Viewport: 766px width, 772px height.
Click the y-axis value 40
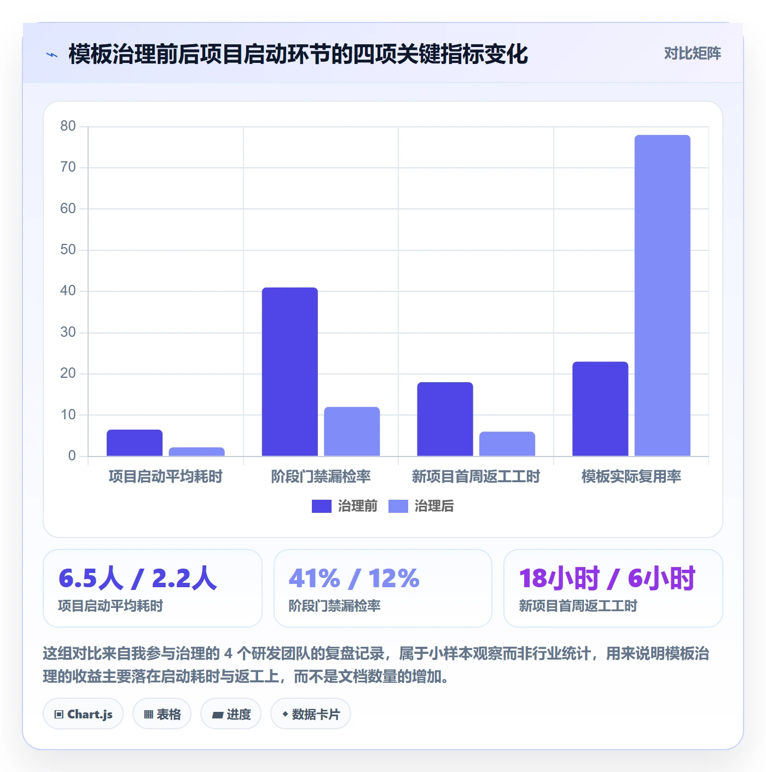pyautogui.click(x=68, y=291)
